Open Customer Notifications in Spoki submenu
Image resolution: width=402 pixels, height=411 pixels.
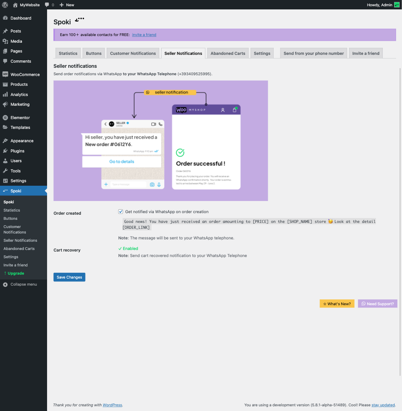tap(15, 229)
